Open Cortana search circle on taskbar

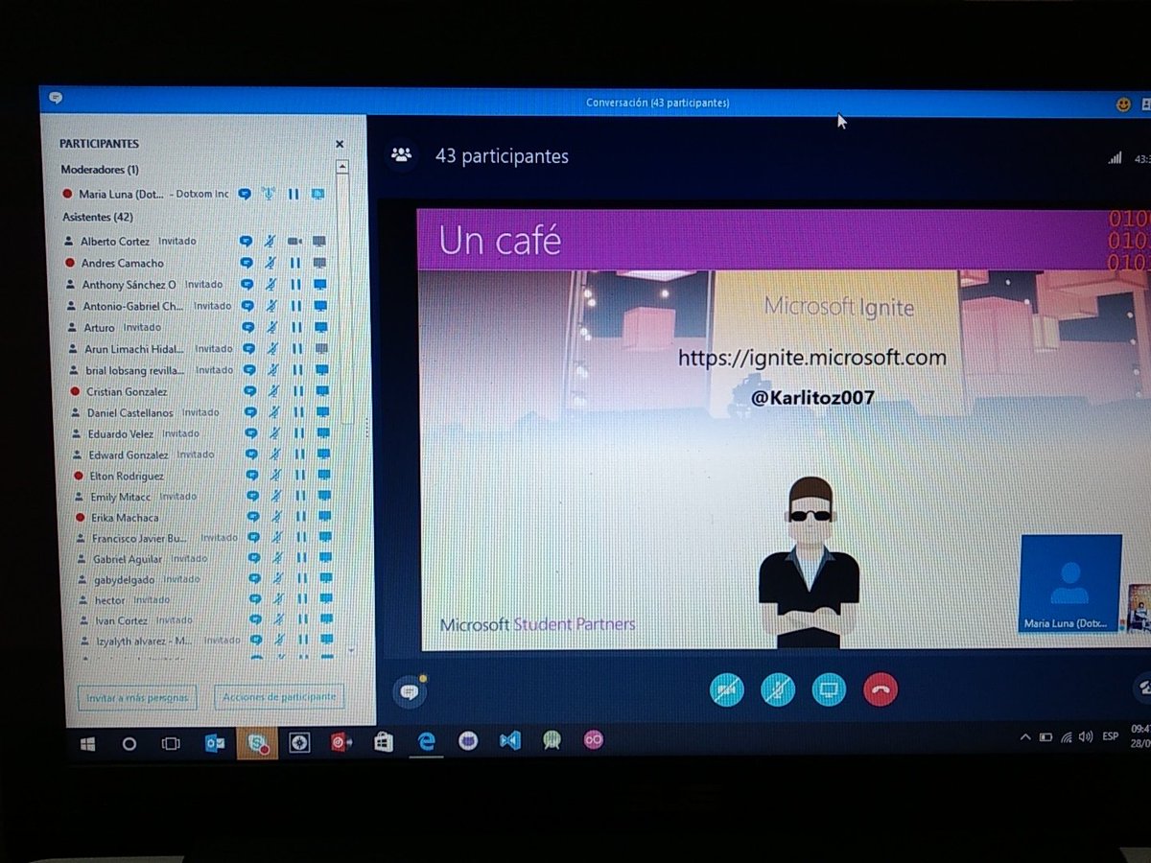pos(129,743)
